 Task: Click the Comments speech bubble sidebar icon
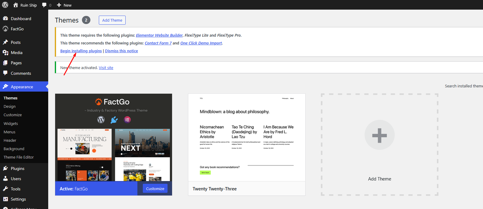click(x=5, y=73)
